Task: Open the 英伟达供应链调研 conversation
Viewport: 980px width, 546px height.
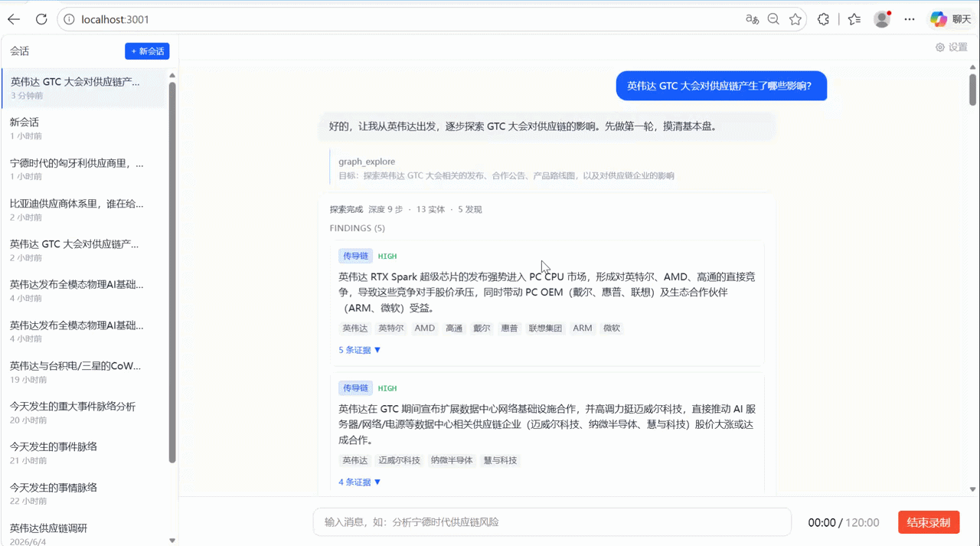Action: click(x=83, y=533)
